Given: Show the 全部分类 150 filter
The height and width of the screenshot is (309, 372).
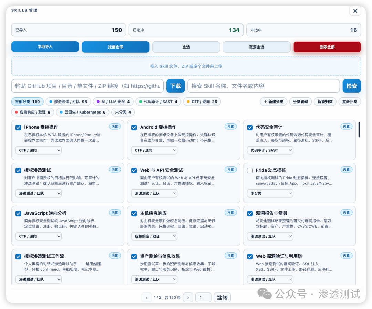Looking at the screenshot, I should click(x=27, y=102).
